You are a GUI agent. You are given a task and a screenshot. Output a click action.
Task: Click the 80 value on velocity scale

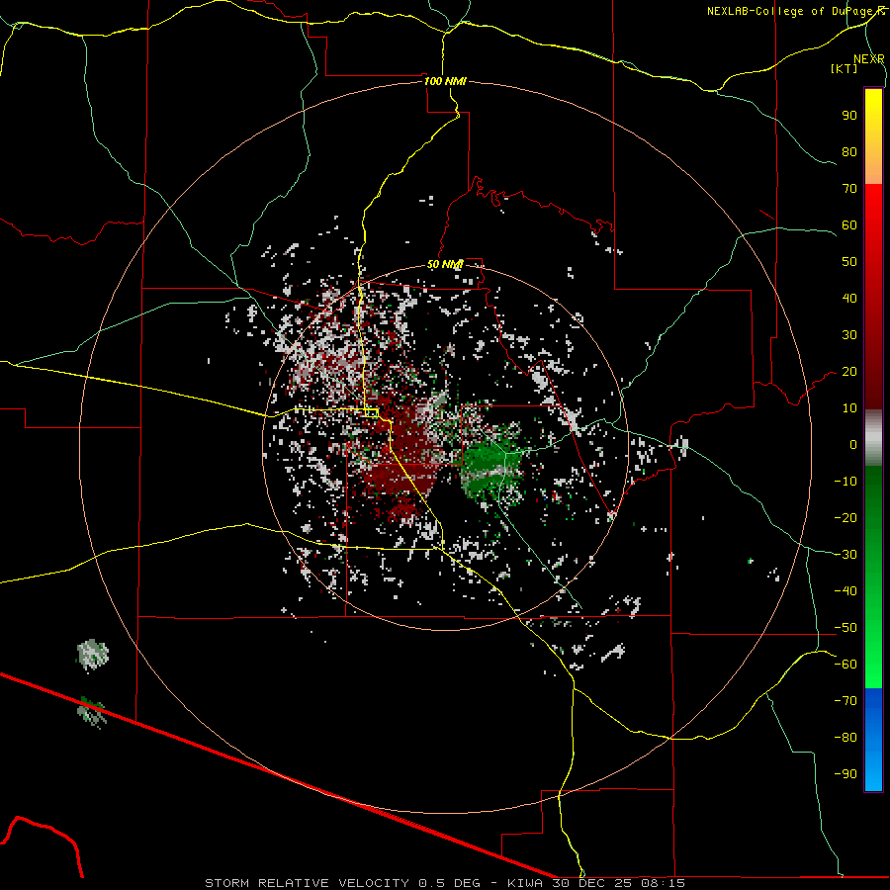(x=849, y=152)
